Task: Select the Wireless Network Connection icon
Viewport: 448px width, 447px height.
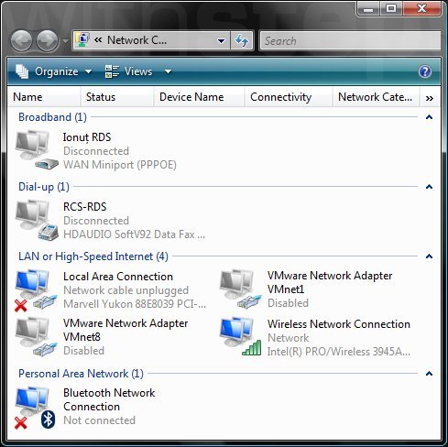Action: pos(240,336)
